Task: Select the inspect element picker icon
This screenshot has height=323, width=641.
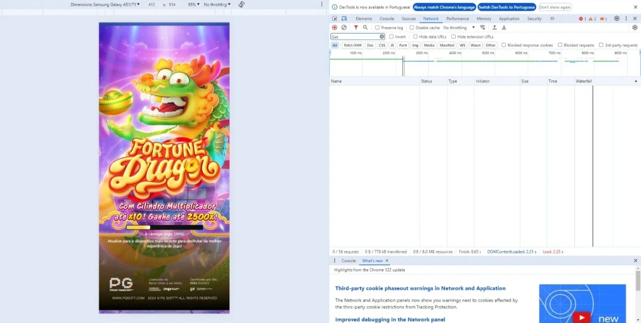Action: pyautogui.click(x=335, y=19)
